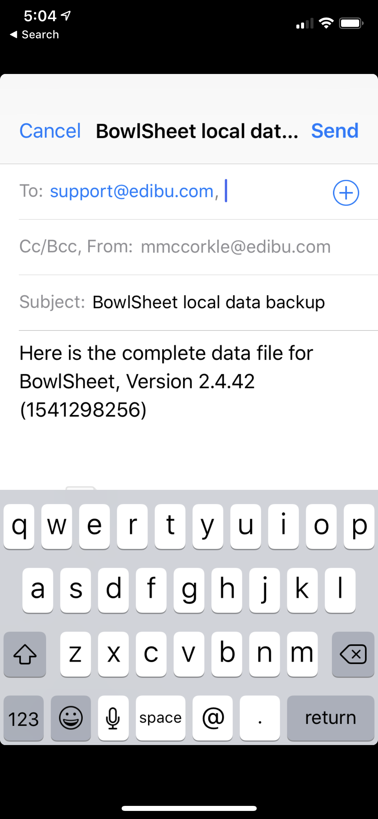Tap the backspace delete key

click(353, 654)
